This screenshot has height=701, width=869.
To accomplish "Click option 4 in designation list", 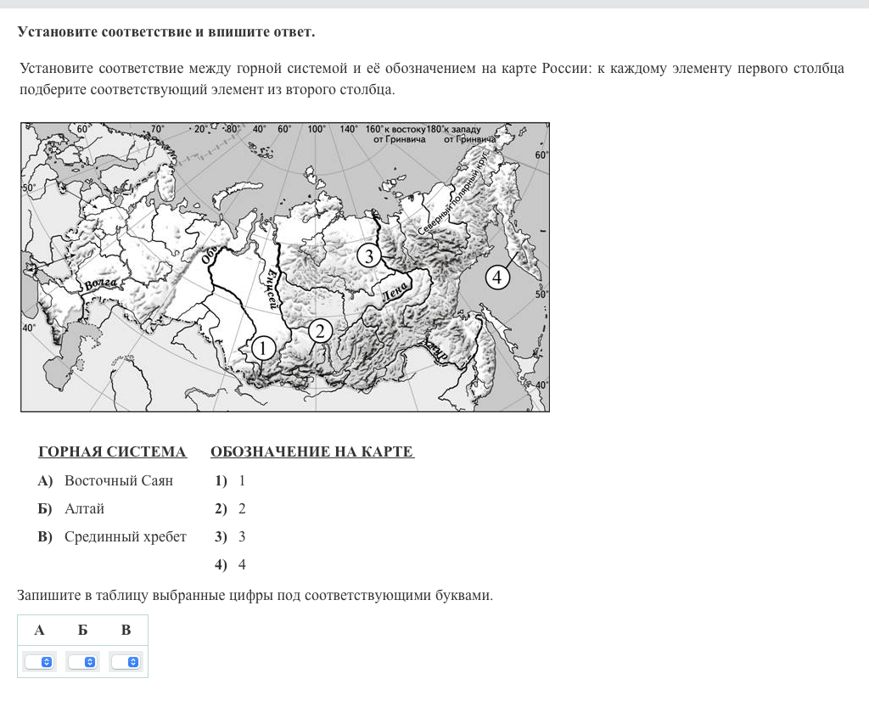I will pyautogui.click(x=241, y=565).
